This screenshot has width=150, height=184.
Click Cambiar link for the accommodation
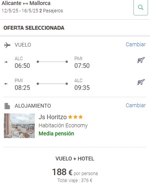[x=136, y=105]
